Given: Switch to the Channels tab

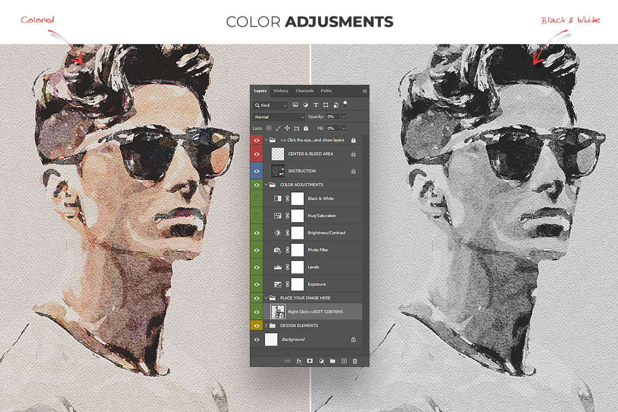Looking at the screenshot, I should (x=304, y=91).
